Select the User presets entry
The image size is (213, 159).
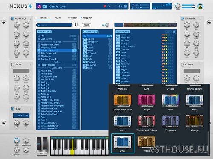click(x=57, y=39)
